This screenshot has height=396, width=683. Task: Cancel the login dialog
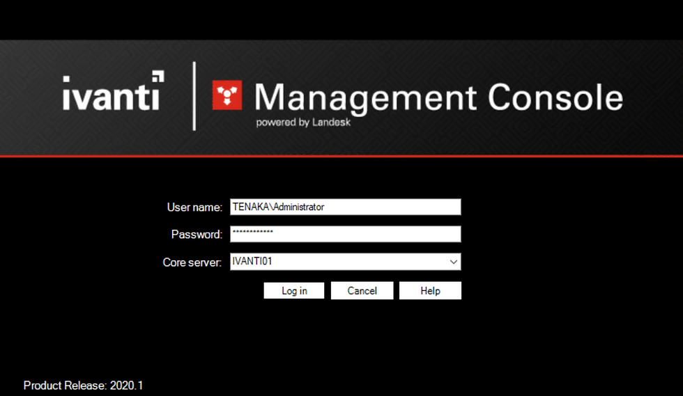tap(362, 291)
